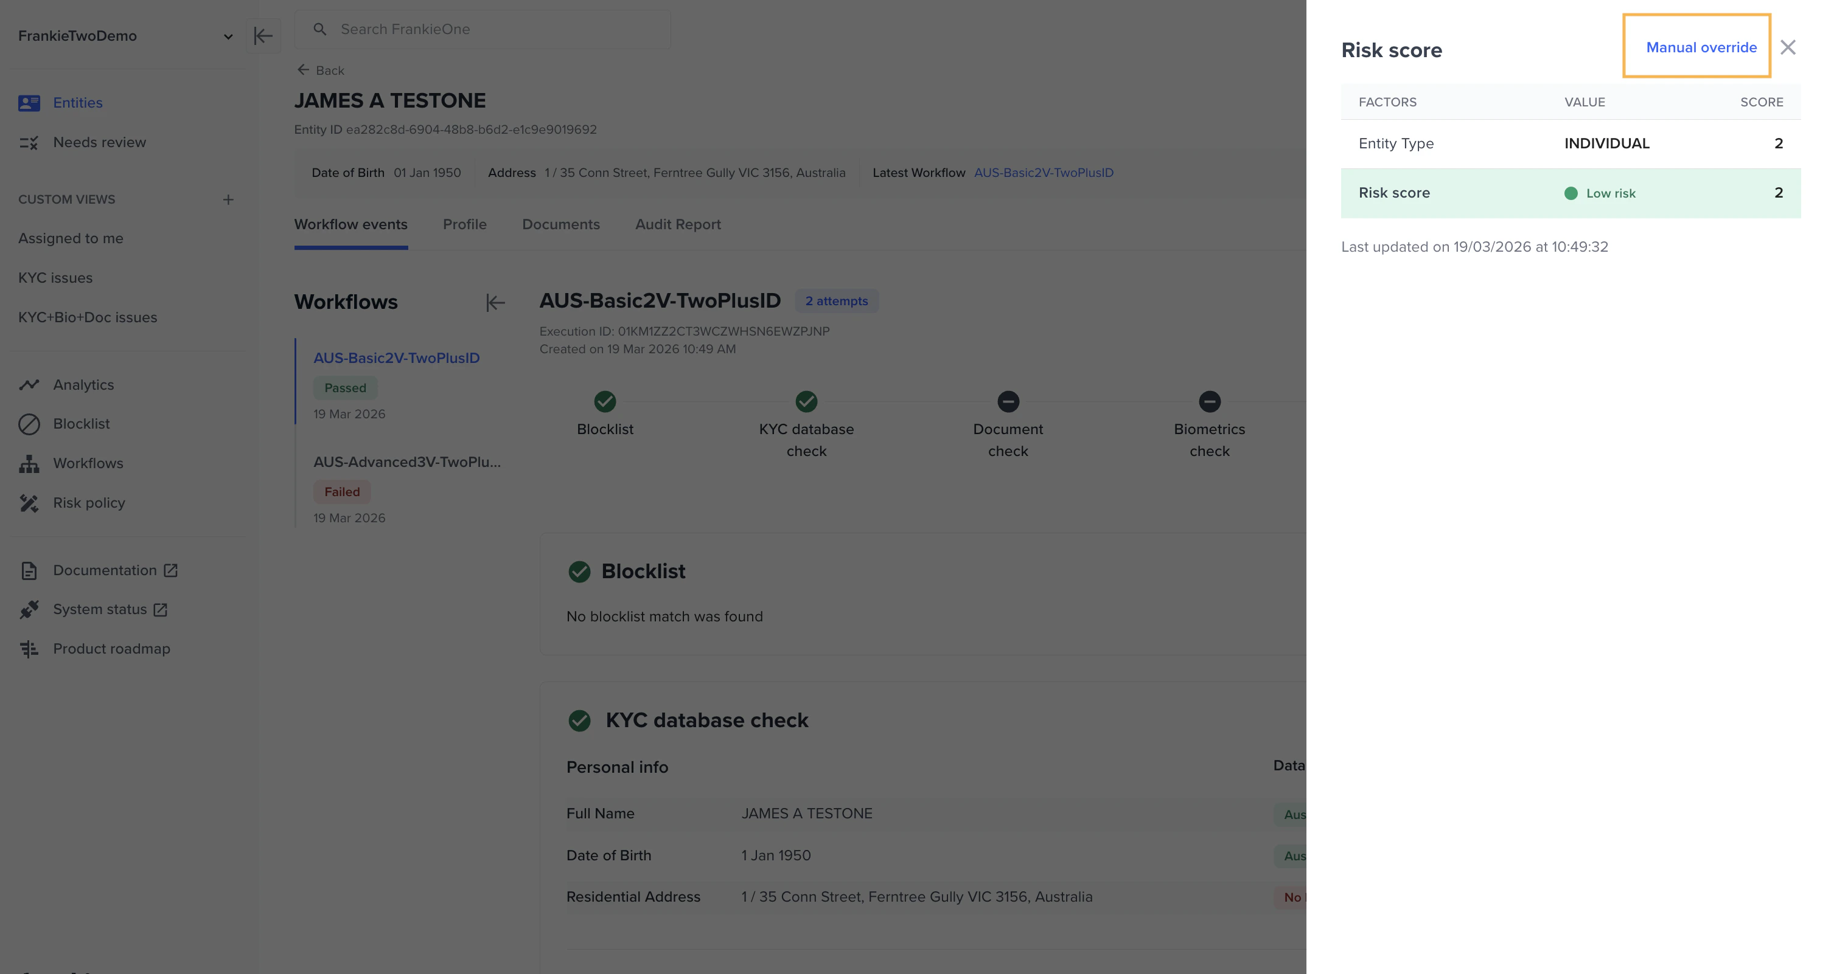Click the Documentation page icon
Screen dimensions: 1834x974
[x=29, y=570]
